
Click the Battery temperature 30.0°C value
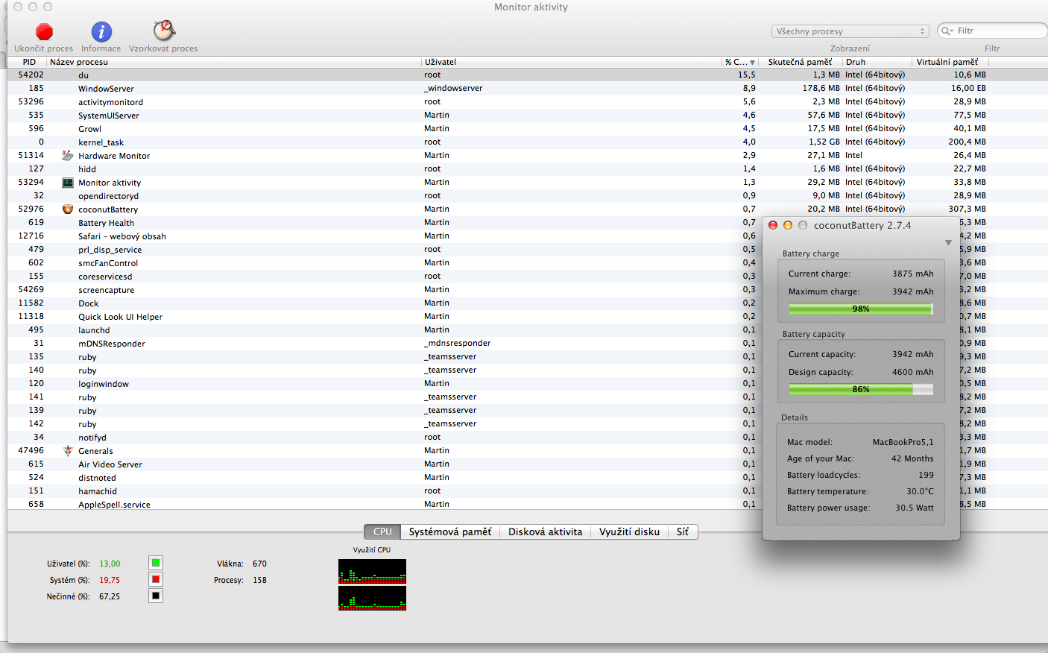[x=920, y=491]
